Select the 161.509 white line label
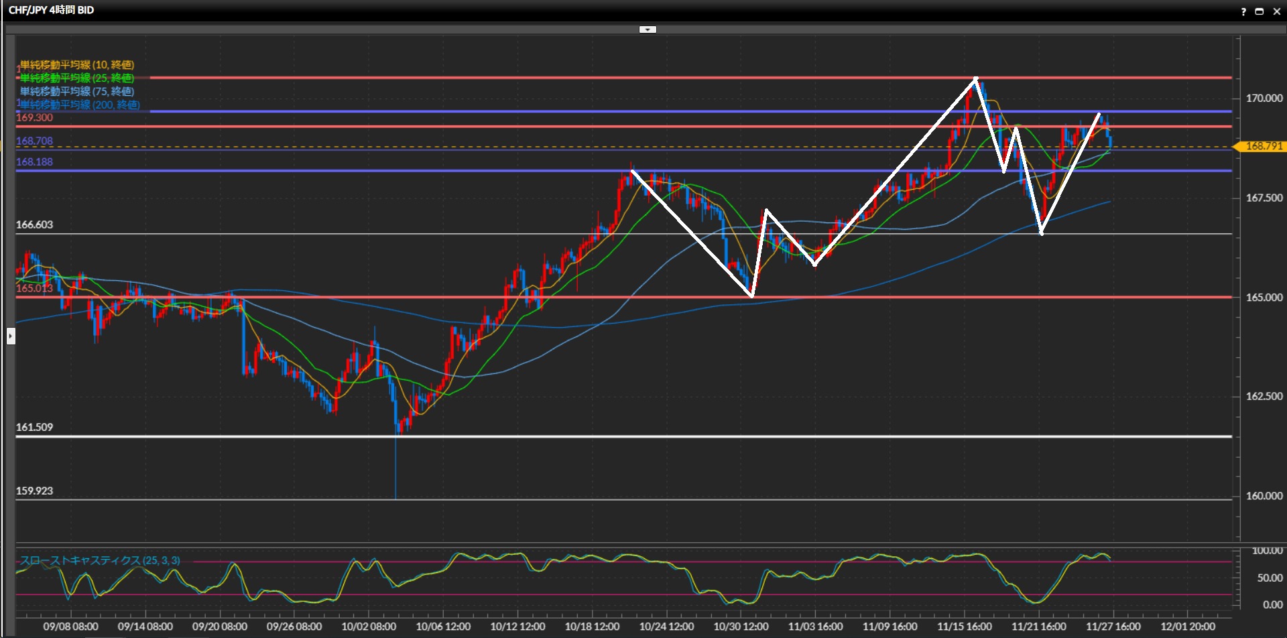Image resolution: width=1287 pixels, height=638 pixels. click(x=34, y=428)
